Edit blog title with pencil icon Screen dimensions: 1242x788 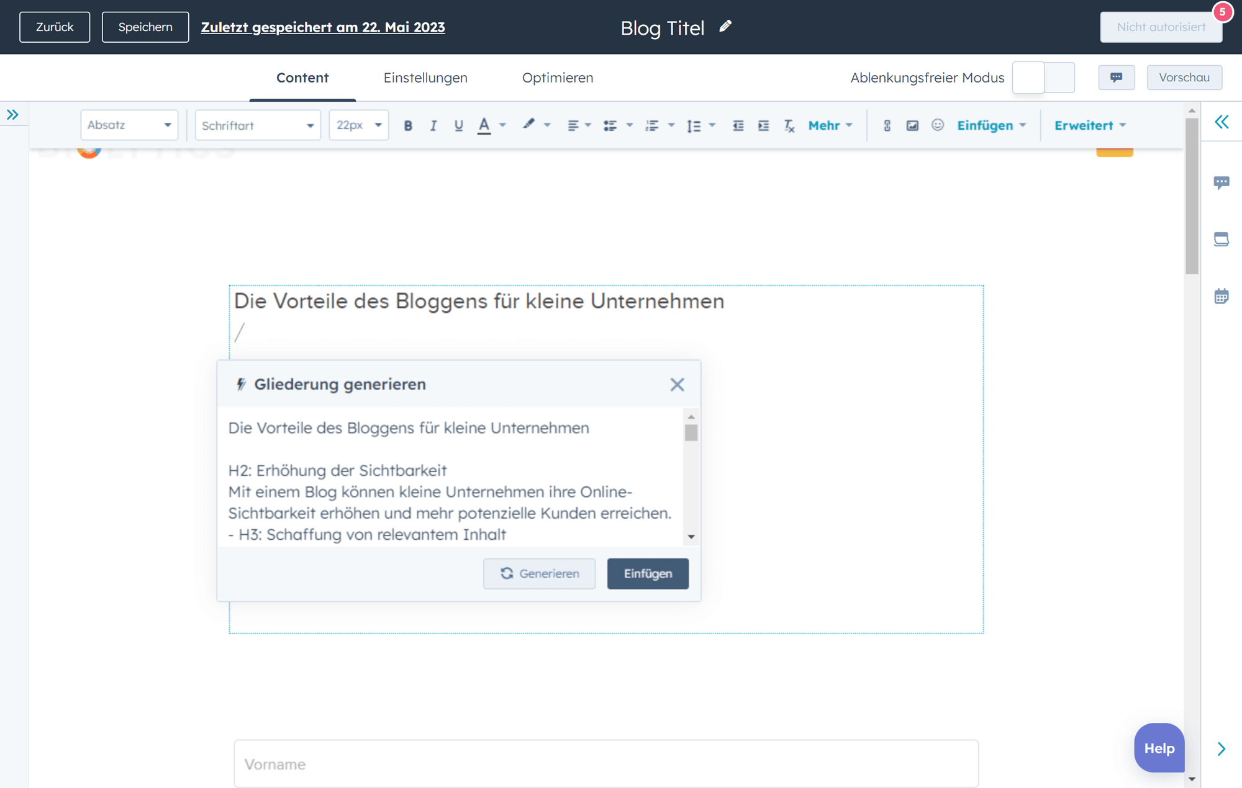pyautogui.click(x=725, y=27)
